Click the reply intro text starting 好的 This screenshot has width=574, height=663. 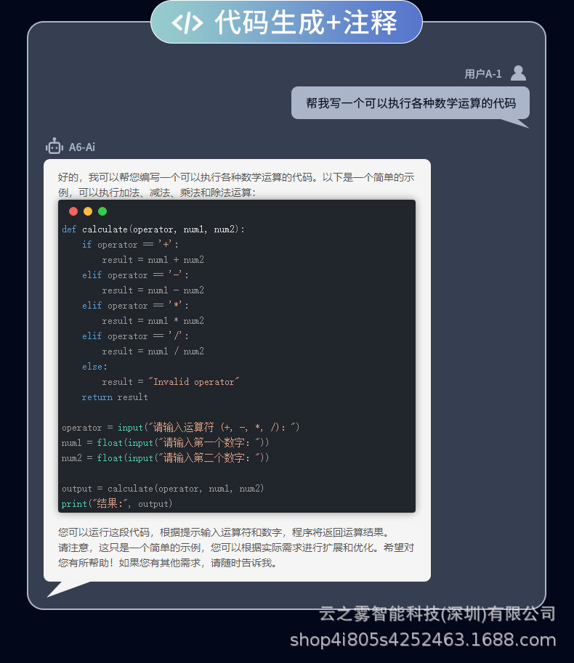tap(236, 184)
